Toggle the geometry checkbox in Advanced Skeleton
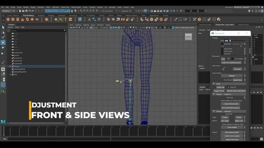264x148 pixels. 222,44
